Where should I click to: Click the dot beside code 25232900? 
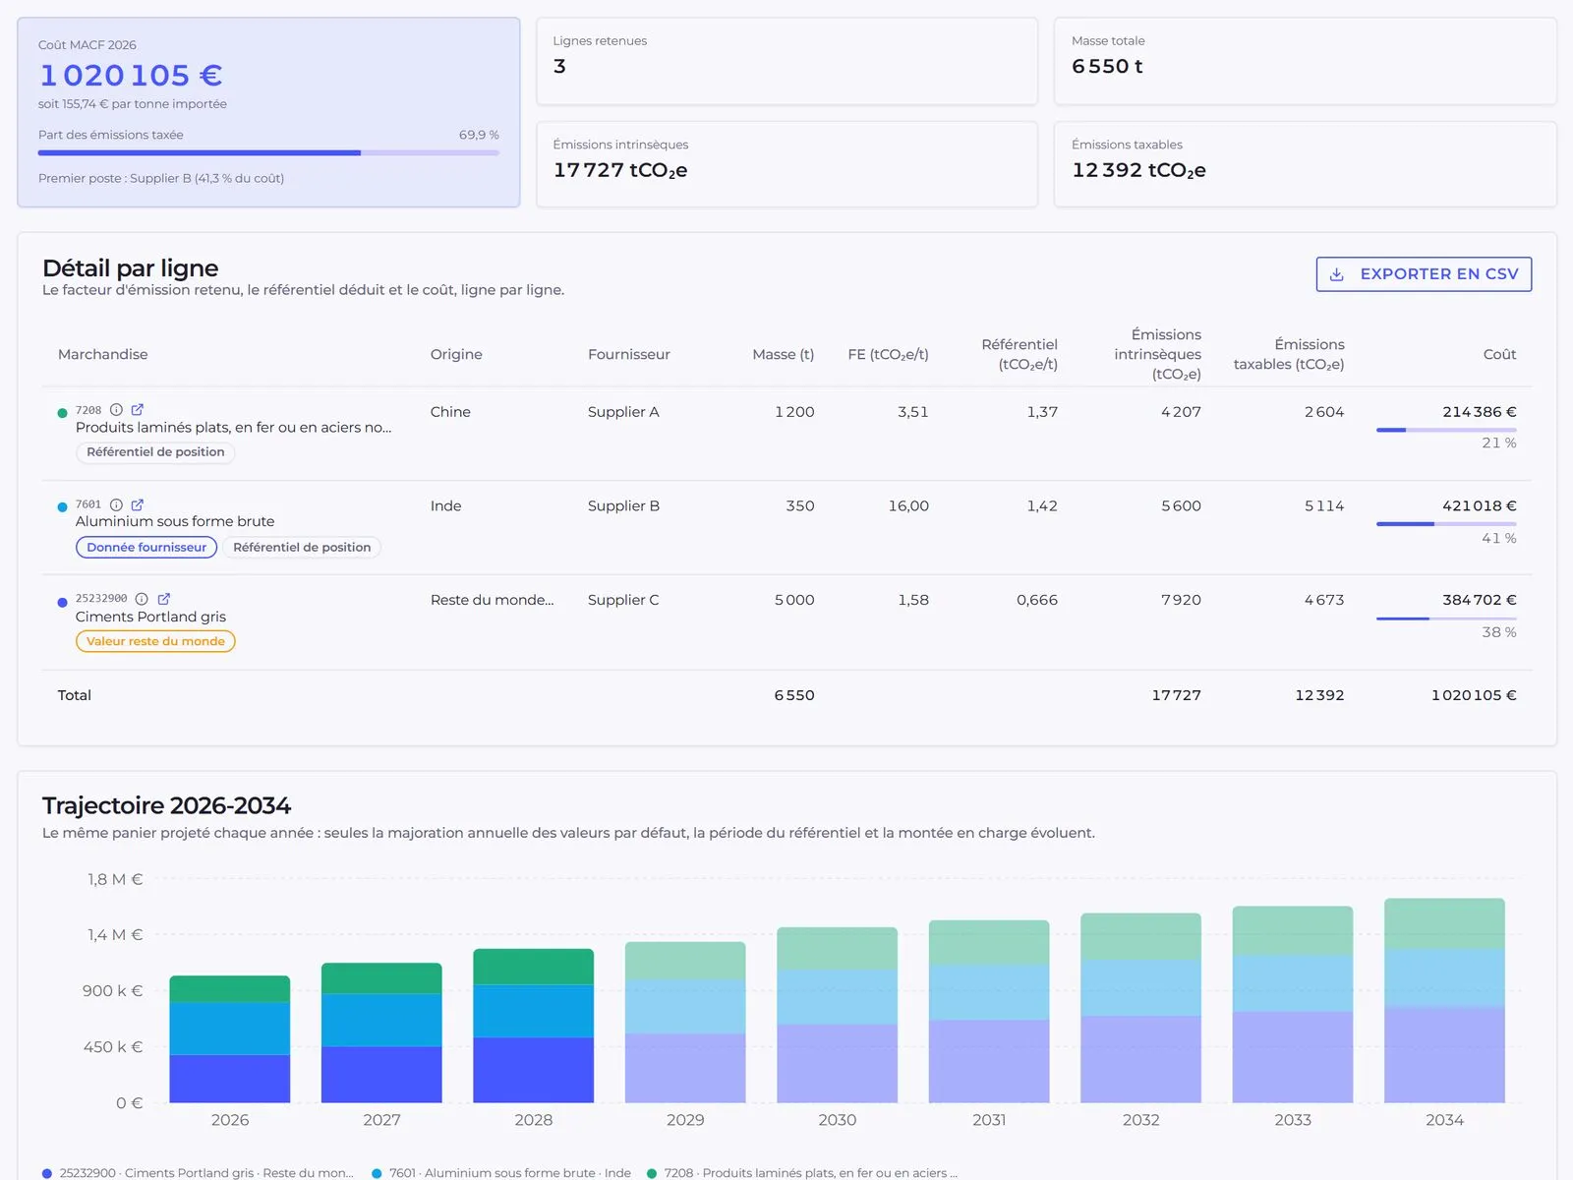[62, 602]
